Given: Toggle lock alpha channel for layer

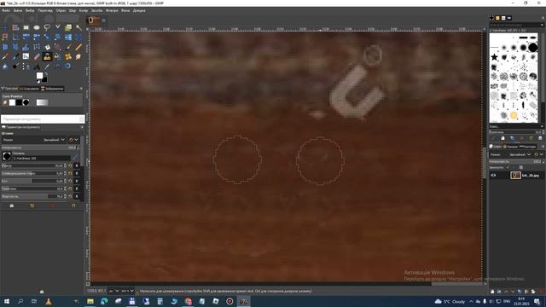Looking at the screenshot, I should [x=521, y=167].
